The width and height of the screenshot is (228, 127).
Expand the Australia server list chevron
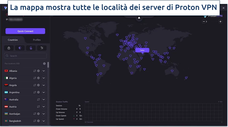44,99
